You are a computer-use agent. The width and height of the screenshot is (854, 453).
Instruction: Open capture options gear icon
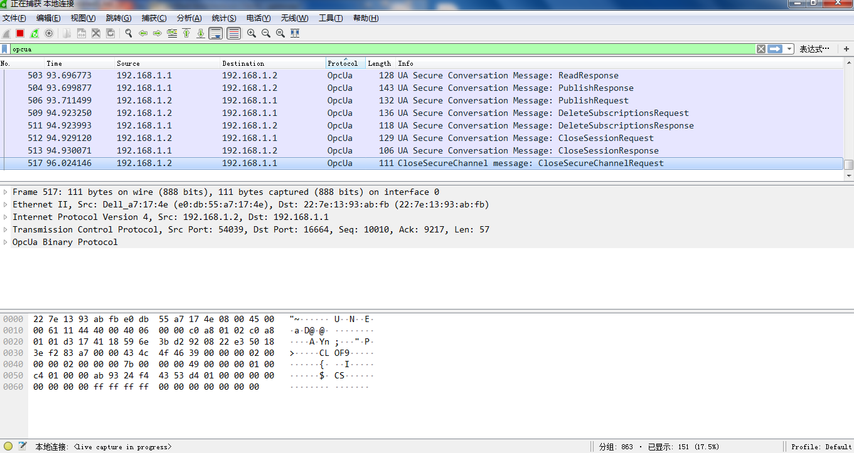[49, 33]
